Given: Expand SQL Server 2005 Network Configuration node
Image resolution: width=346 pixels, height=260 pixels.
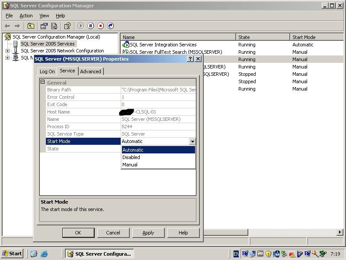Looking at the screenshot, I should click(x=7, y=51).
